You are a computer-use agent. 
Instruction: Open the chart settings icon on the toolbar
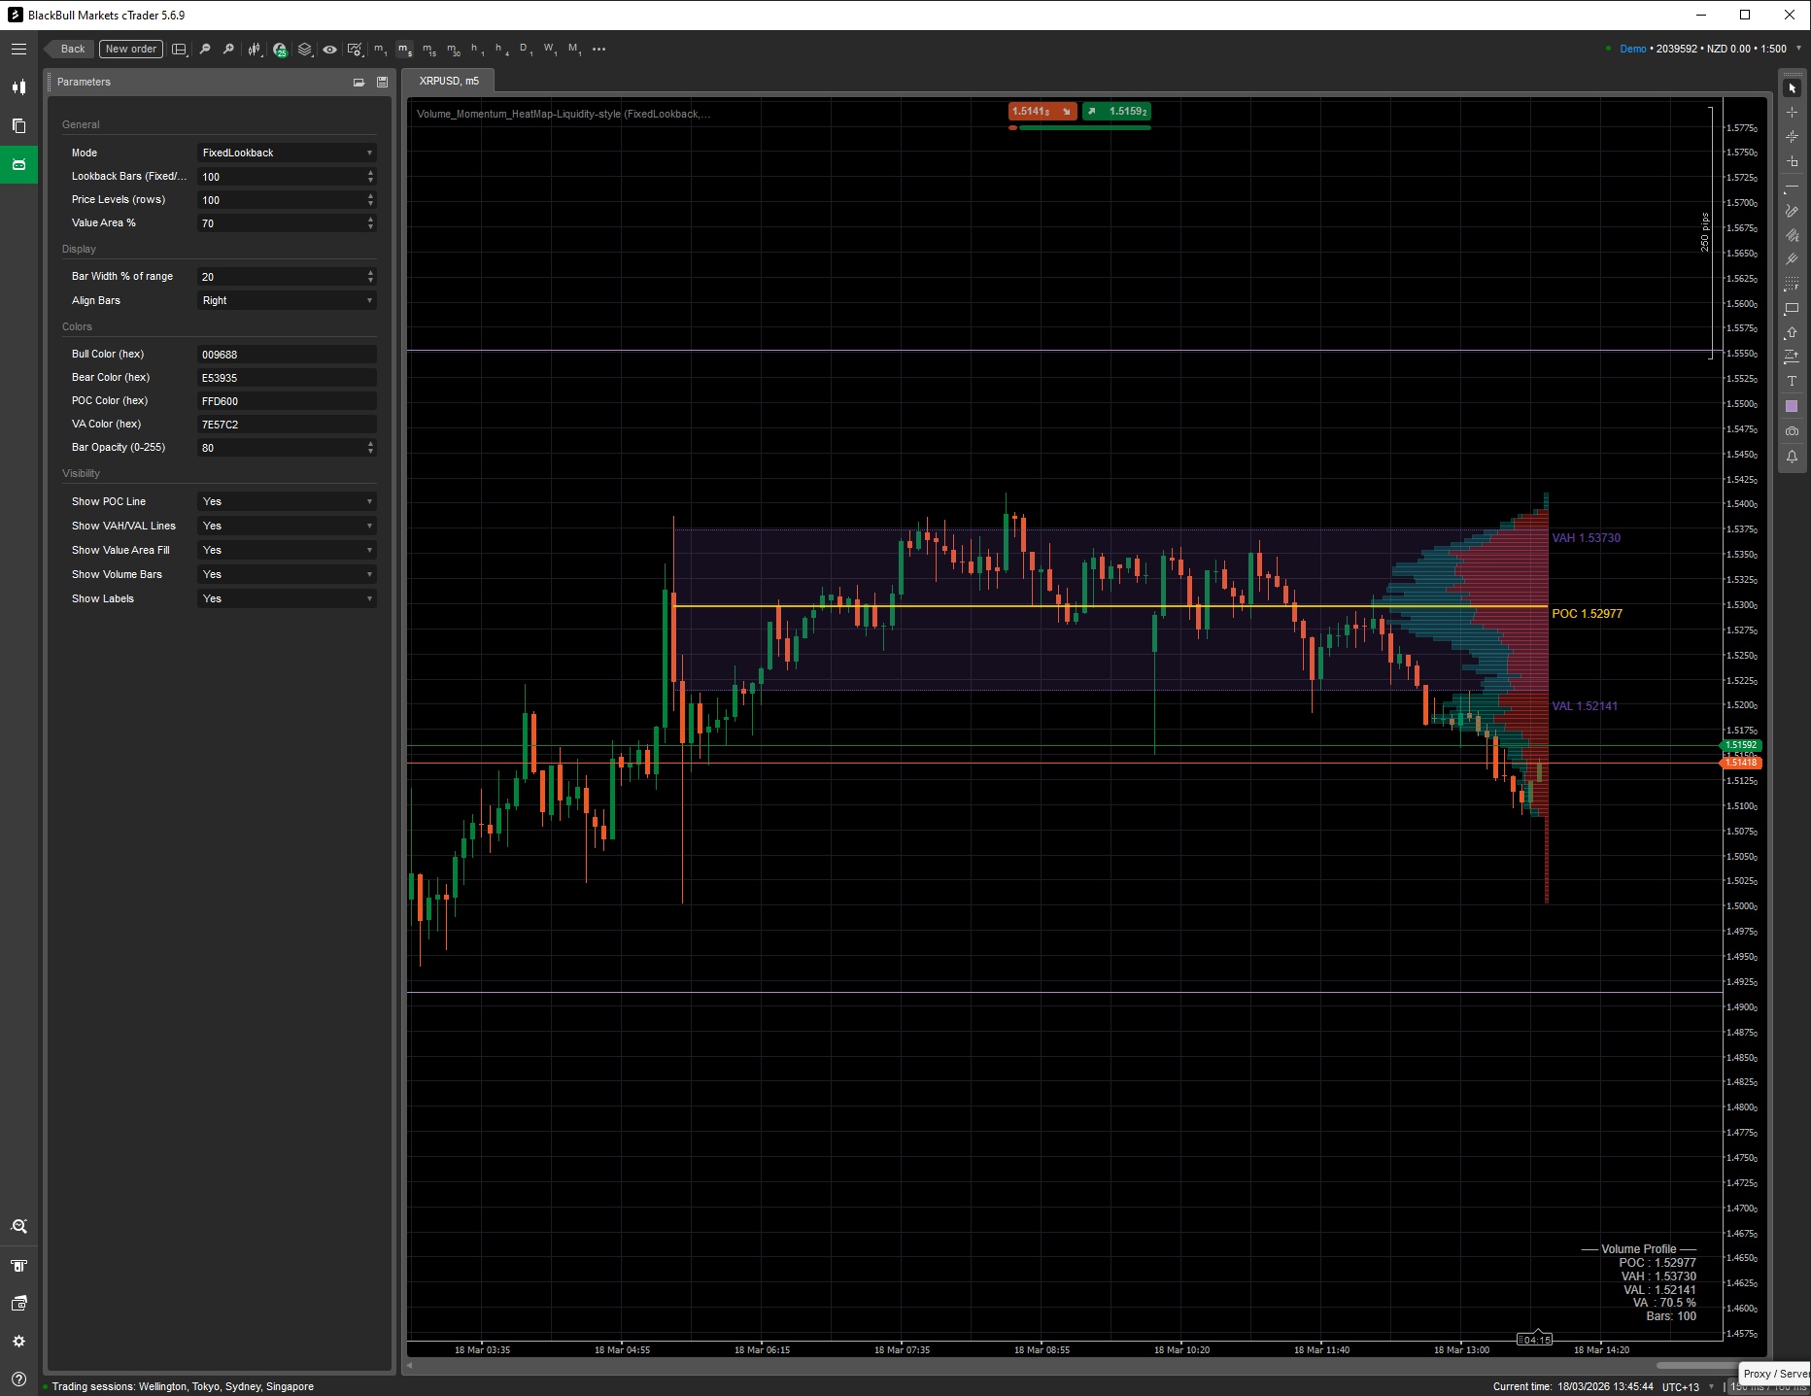pos(356,49)
